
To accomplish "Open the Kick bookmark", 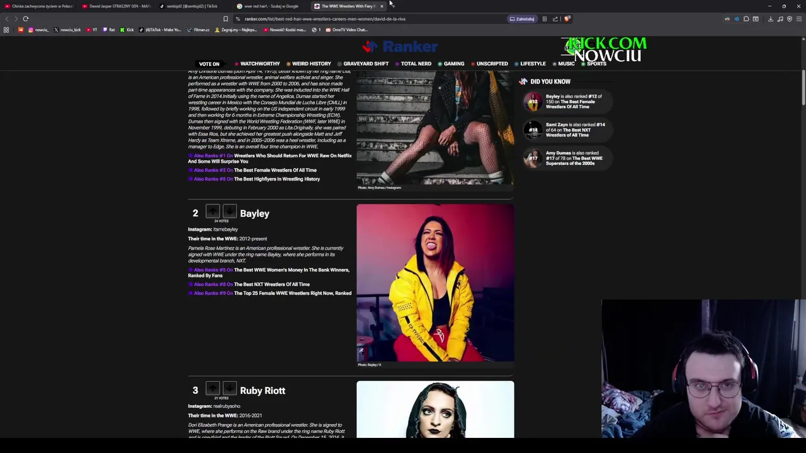I will click(127, 30).
